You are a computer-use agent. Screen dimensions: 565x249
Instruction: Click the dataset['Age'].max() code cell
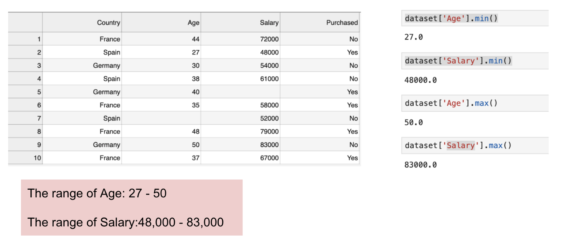[451, 103]
